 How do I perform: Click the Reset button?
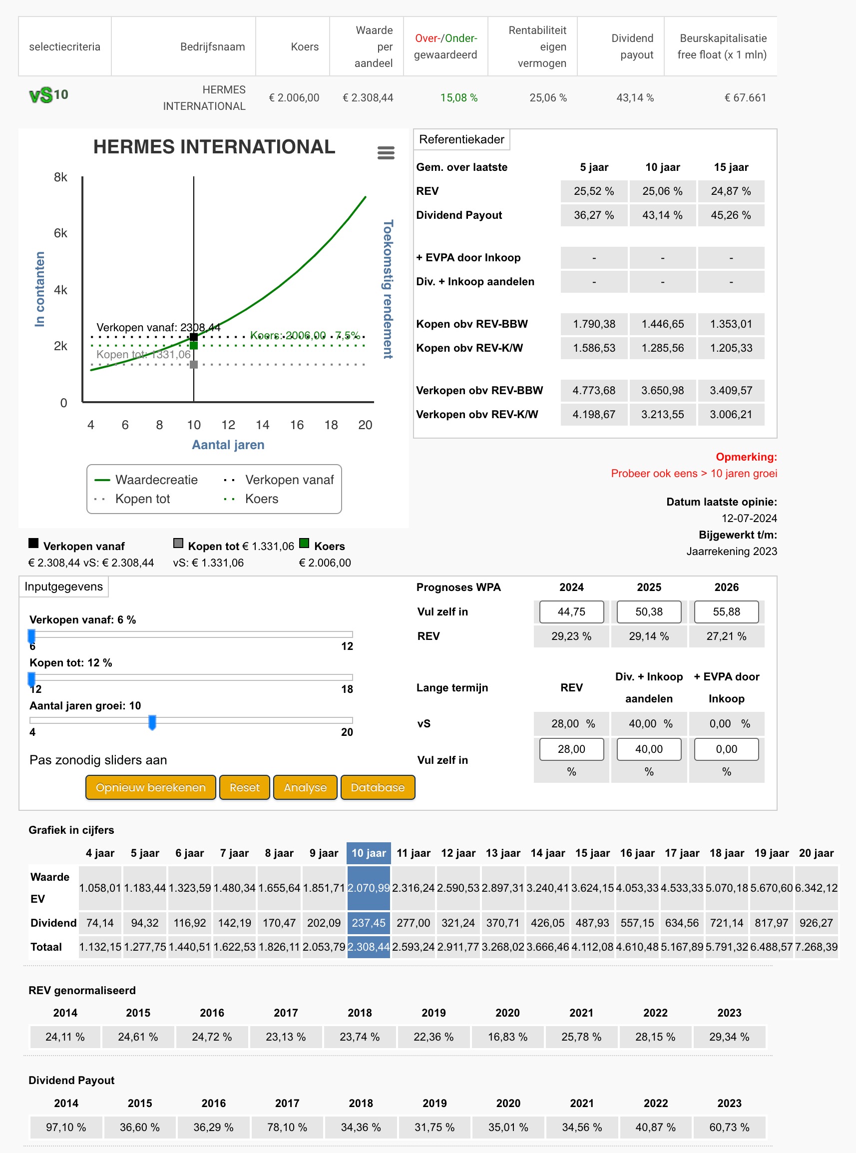coord(244,787)
